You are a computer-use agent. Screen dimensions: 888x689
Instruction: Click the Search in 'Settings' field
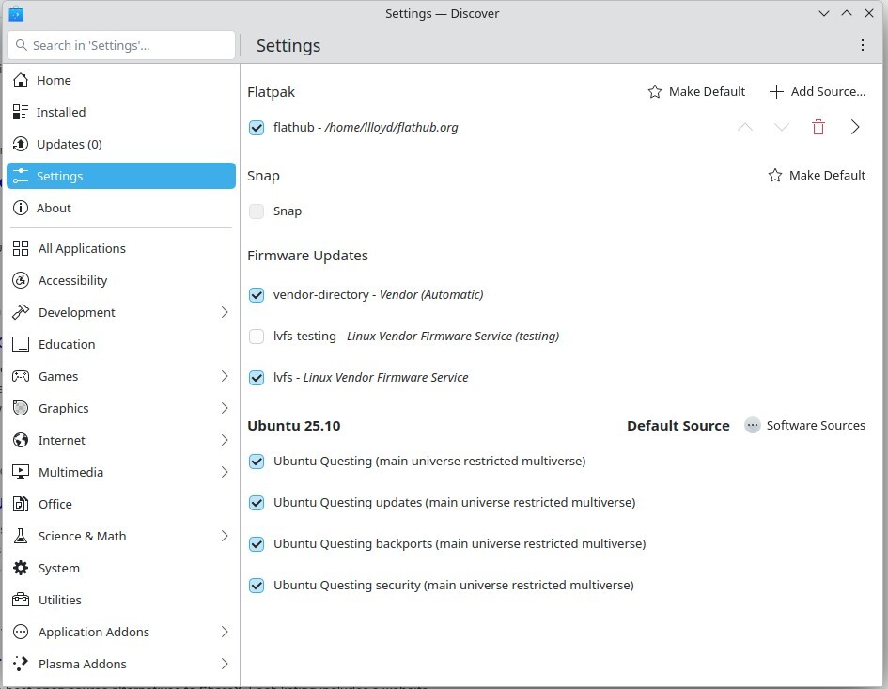(121, 45)
